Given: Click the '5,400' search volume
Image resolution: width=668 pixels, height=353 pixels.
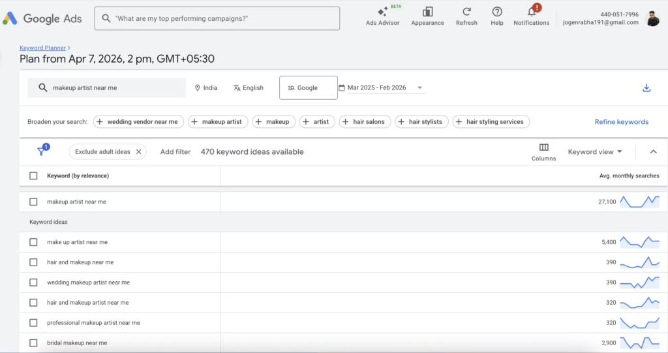Looking at the screenshot, I should 609,242.
